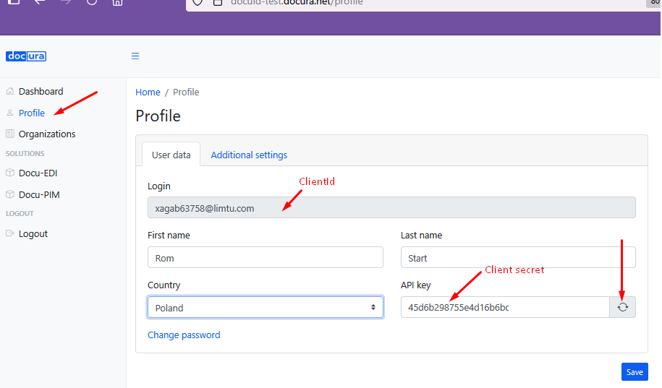Focus the First name field containing Rom
This screenshot has height=388, width=662.
(265, 258)
